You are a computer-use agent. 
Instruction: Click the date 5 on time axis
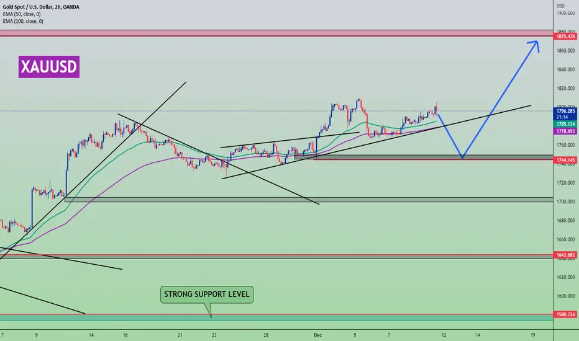click(x=355, y=335)
